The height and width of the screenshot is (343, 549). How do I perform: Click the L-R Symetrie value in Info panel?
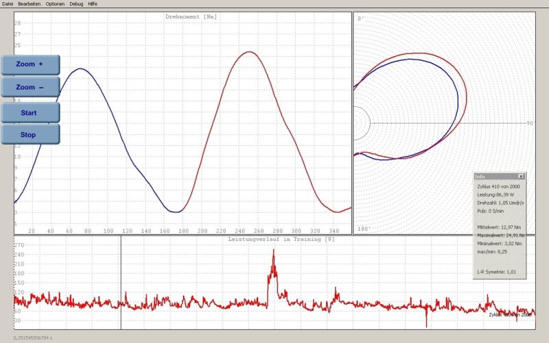pyautogui.click(x=495, y=272)
